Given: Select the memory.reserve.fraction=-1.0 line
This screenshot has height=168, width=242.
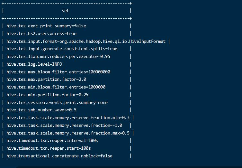Looking at the screenshot, I should pyautogui.click(x=64, y=125).
